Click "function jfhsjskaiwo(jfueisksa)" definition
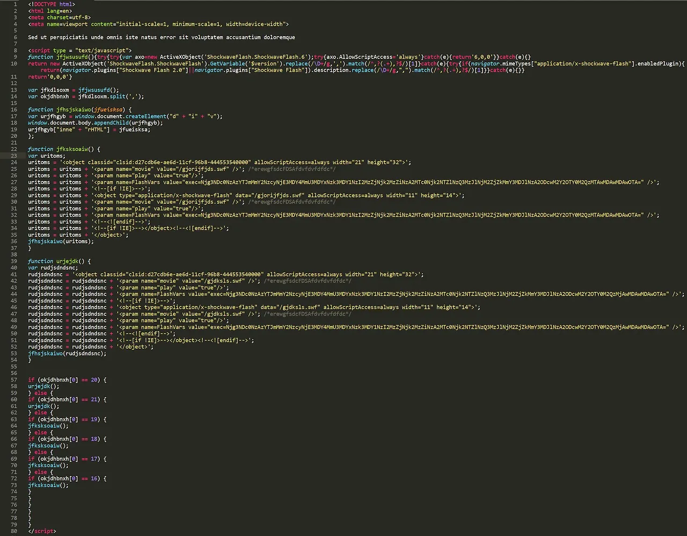 79,109
